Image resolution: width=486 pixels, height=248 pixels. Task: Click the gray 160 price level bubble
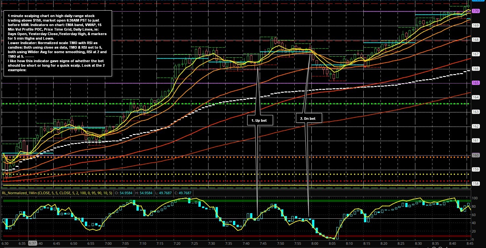pyautogui.click(x=476, y=155)
